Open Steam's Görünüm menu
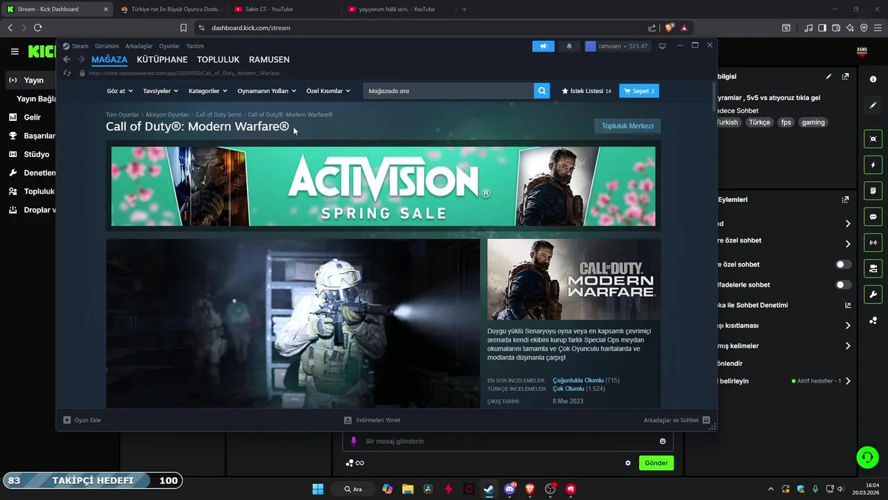The image size is (888, 500). coord(107,46)
